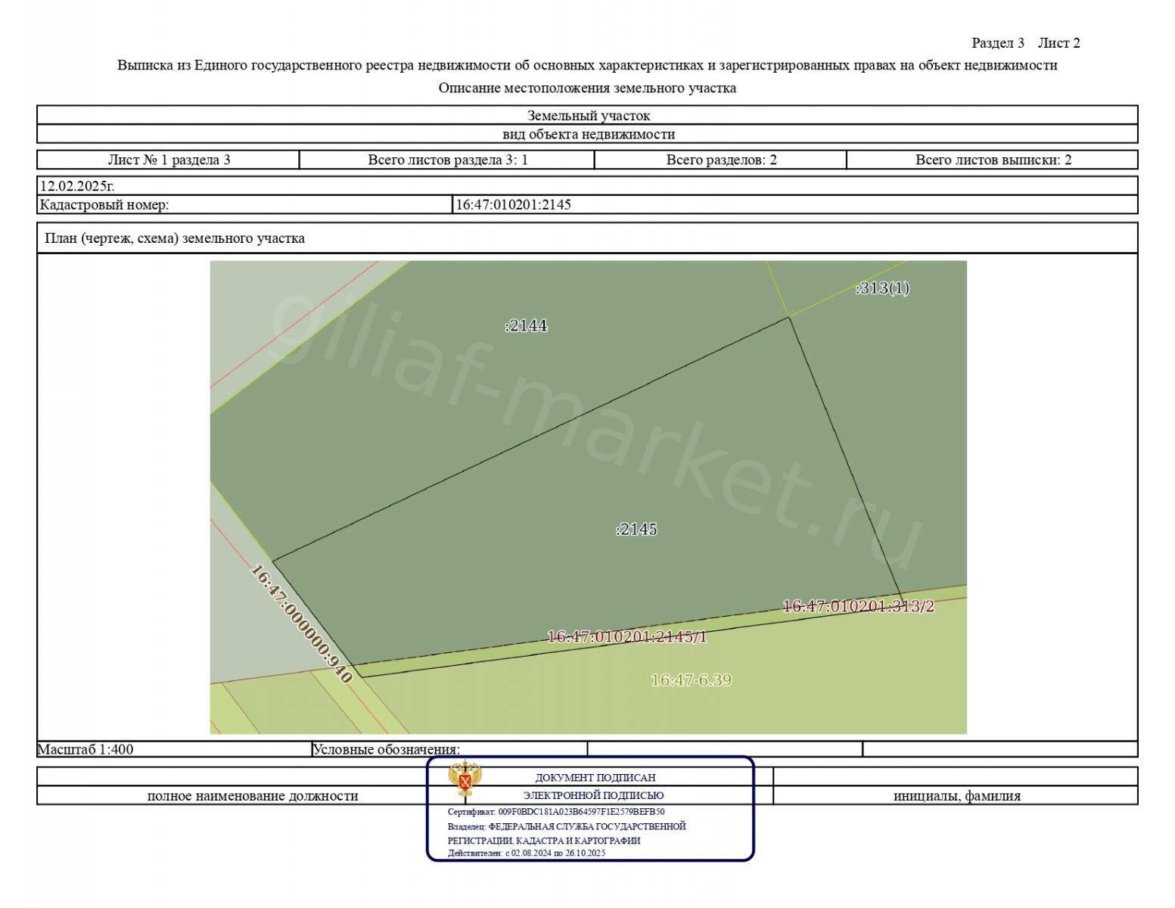Click the 'Владелец: ФЕДЕРАЛЬНАЯ СЛУЖБА ГОСУДАРСТВЕННОЙ' line
1175x908 pixels.
[567, 826]
